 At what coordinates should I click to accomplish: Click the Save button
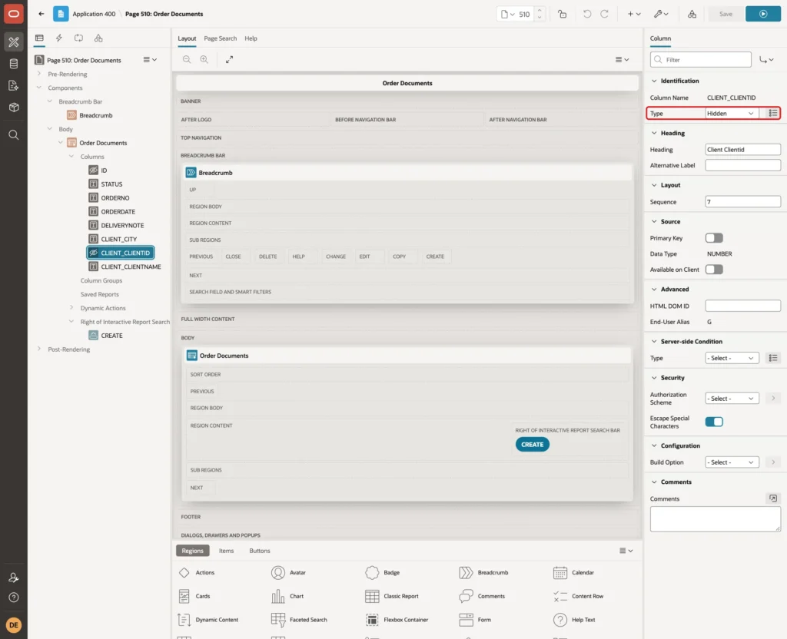click(726, 14)
